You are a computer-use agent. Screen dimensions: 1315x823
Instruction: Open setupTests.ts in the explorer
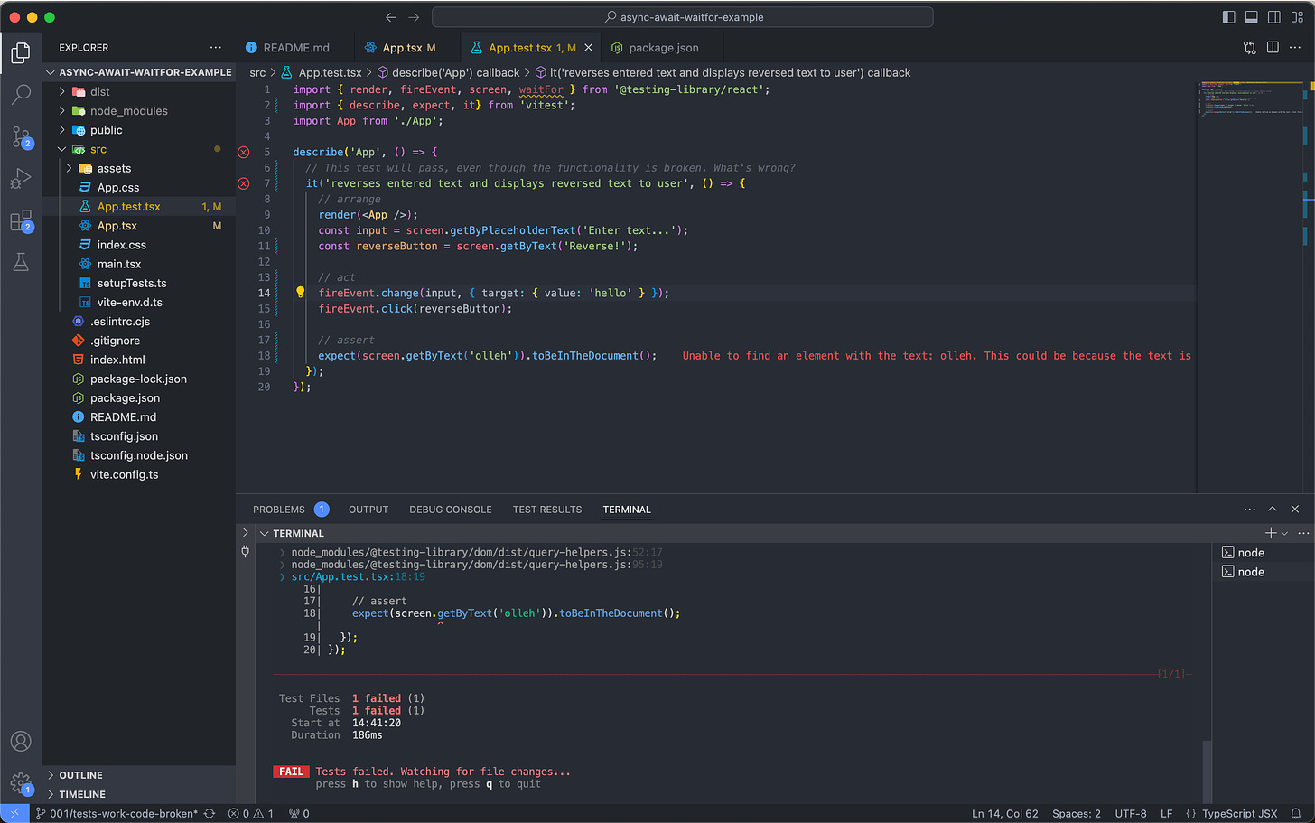pos(132,284)
